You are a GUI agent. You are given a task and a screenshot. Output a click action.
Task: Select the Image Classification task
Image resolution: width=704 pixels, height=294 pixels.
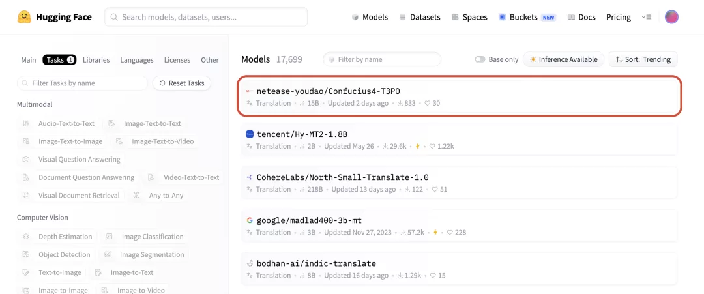(x=145, y=237)
